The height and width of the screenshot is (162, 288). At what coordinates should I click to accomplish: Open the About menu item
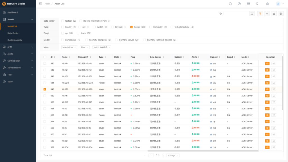[x=18, y=82]
